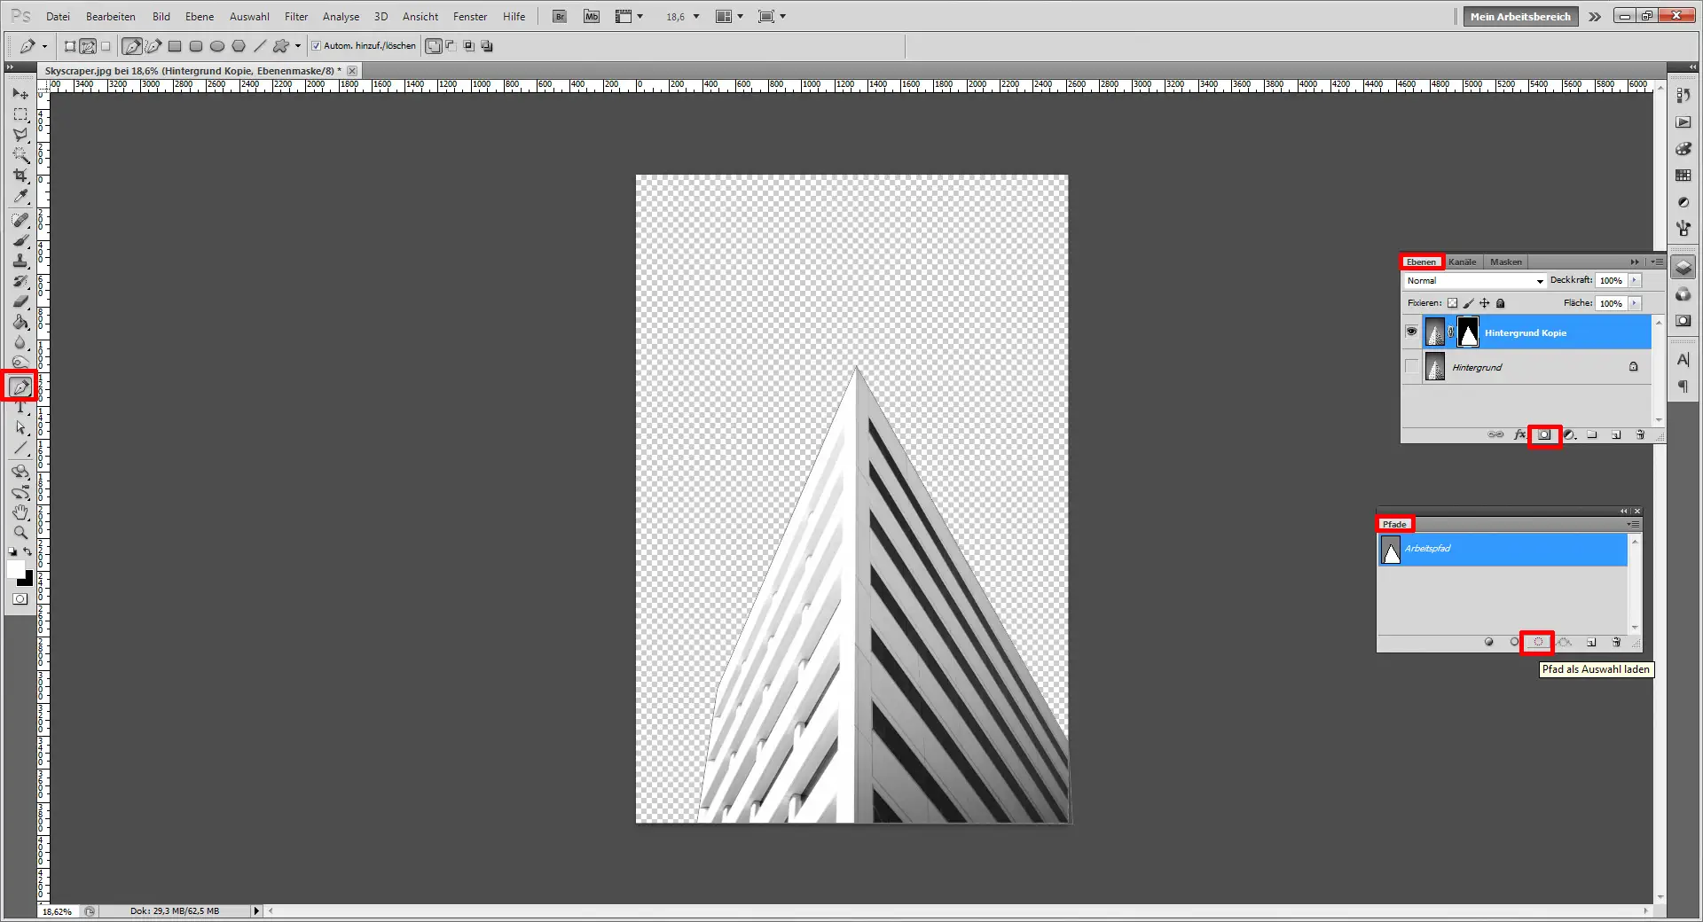Open the Filter menu
Screen dimensions: 1703x922
[295, 17]
